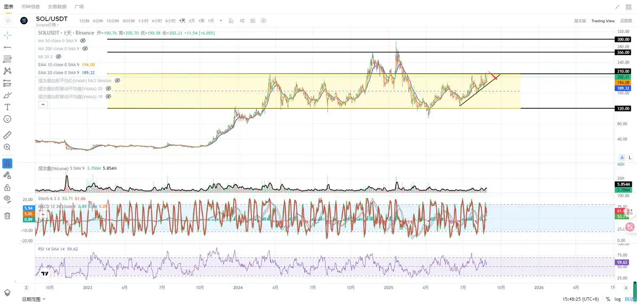Click the Solana coin logo
Screen dimensions: 637x304
[x=23, y=21]
